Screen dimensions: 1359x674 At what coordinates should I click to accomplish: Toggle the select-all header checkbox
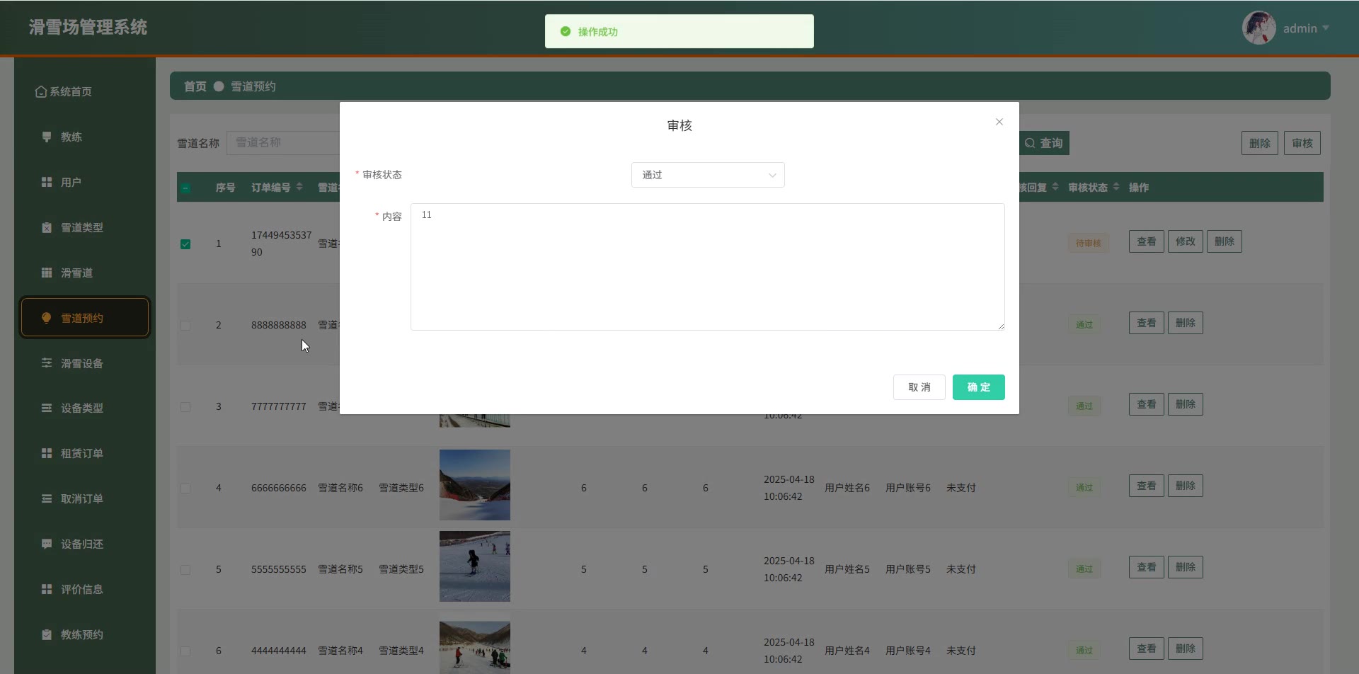[185, 188]
